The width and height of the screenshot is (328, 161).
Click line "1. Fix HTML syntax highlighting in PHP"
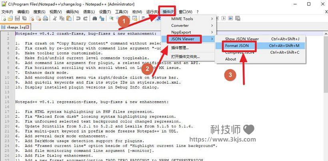pos(84,112)
